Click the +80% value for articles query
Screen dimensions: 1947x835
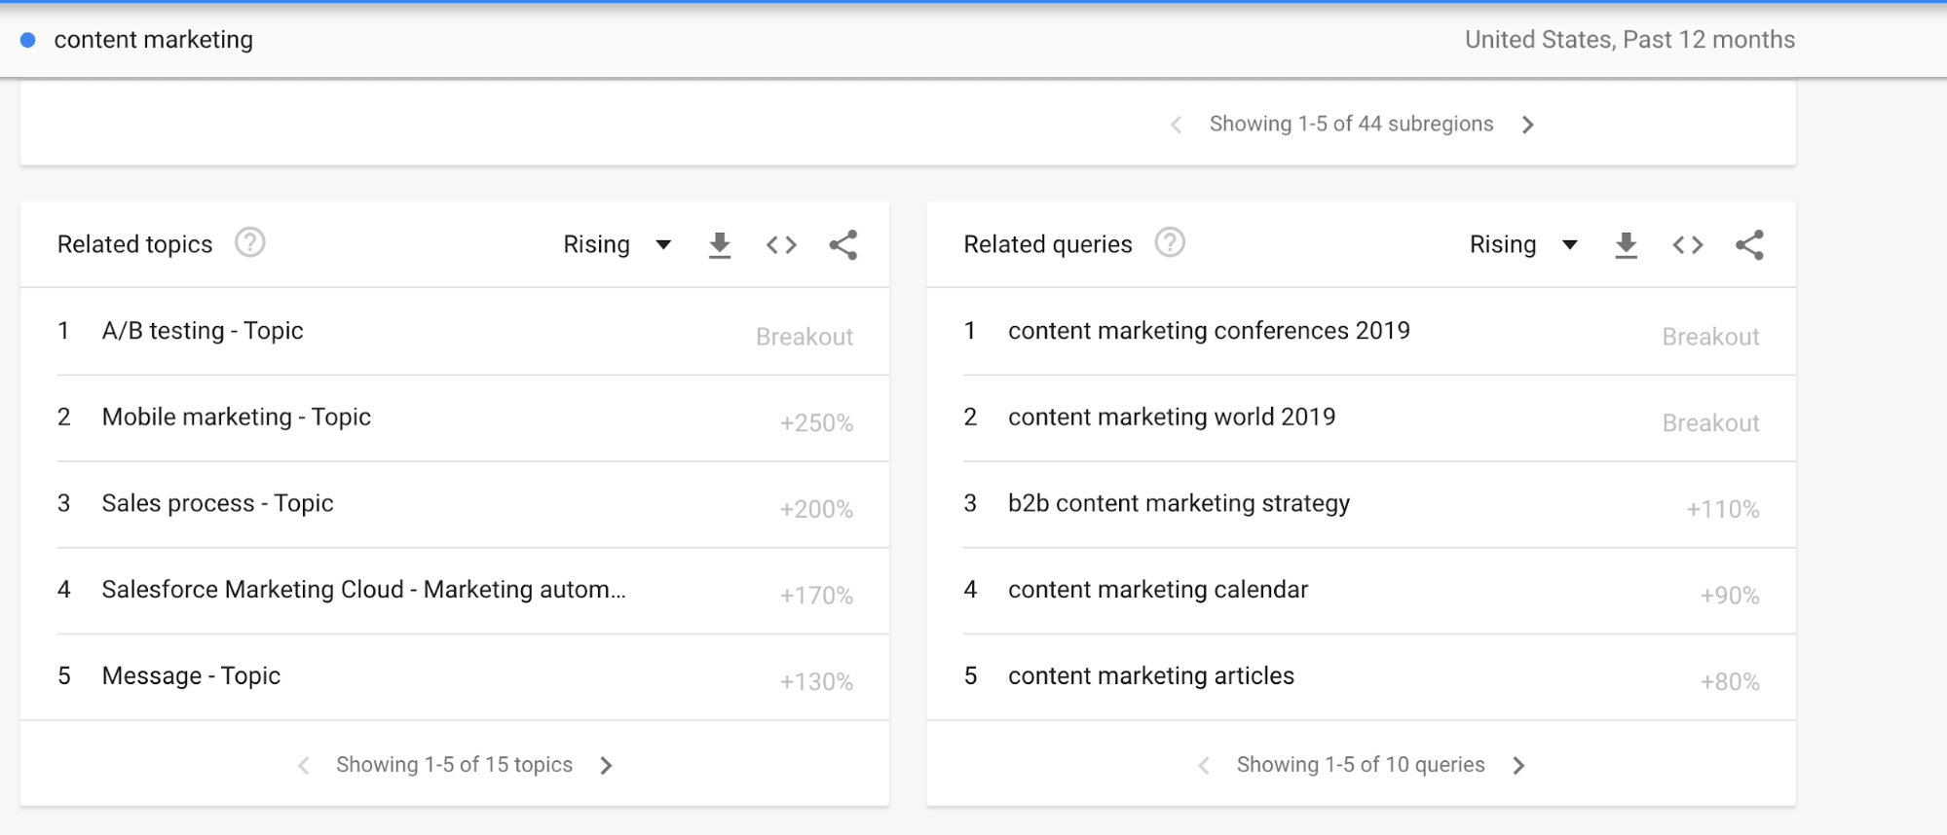click(x=1730, y=682)
